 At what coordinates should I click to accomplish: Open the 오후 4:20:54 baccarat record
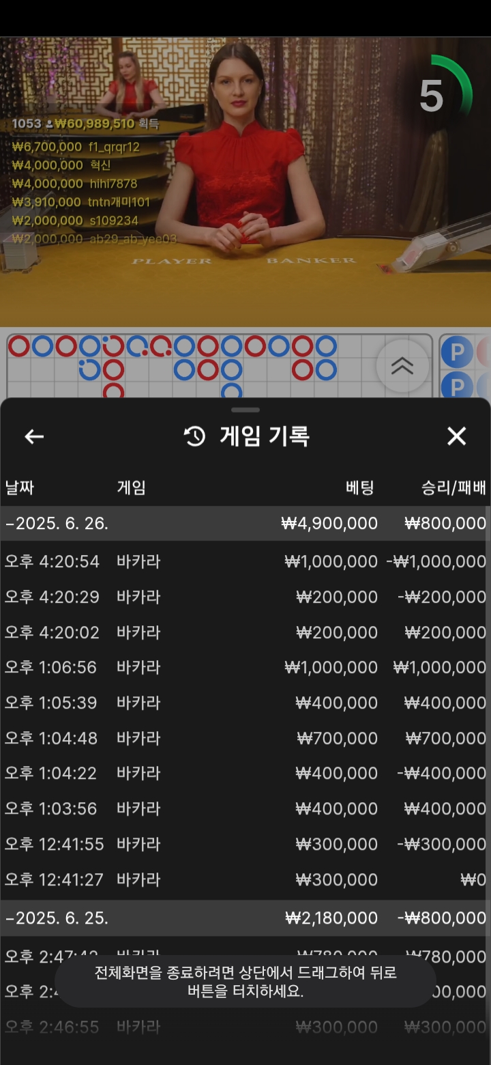click(x=245, y=562)
